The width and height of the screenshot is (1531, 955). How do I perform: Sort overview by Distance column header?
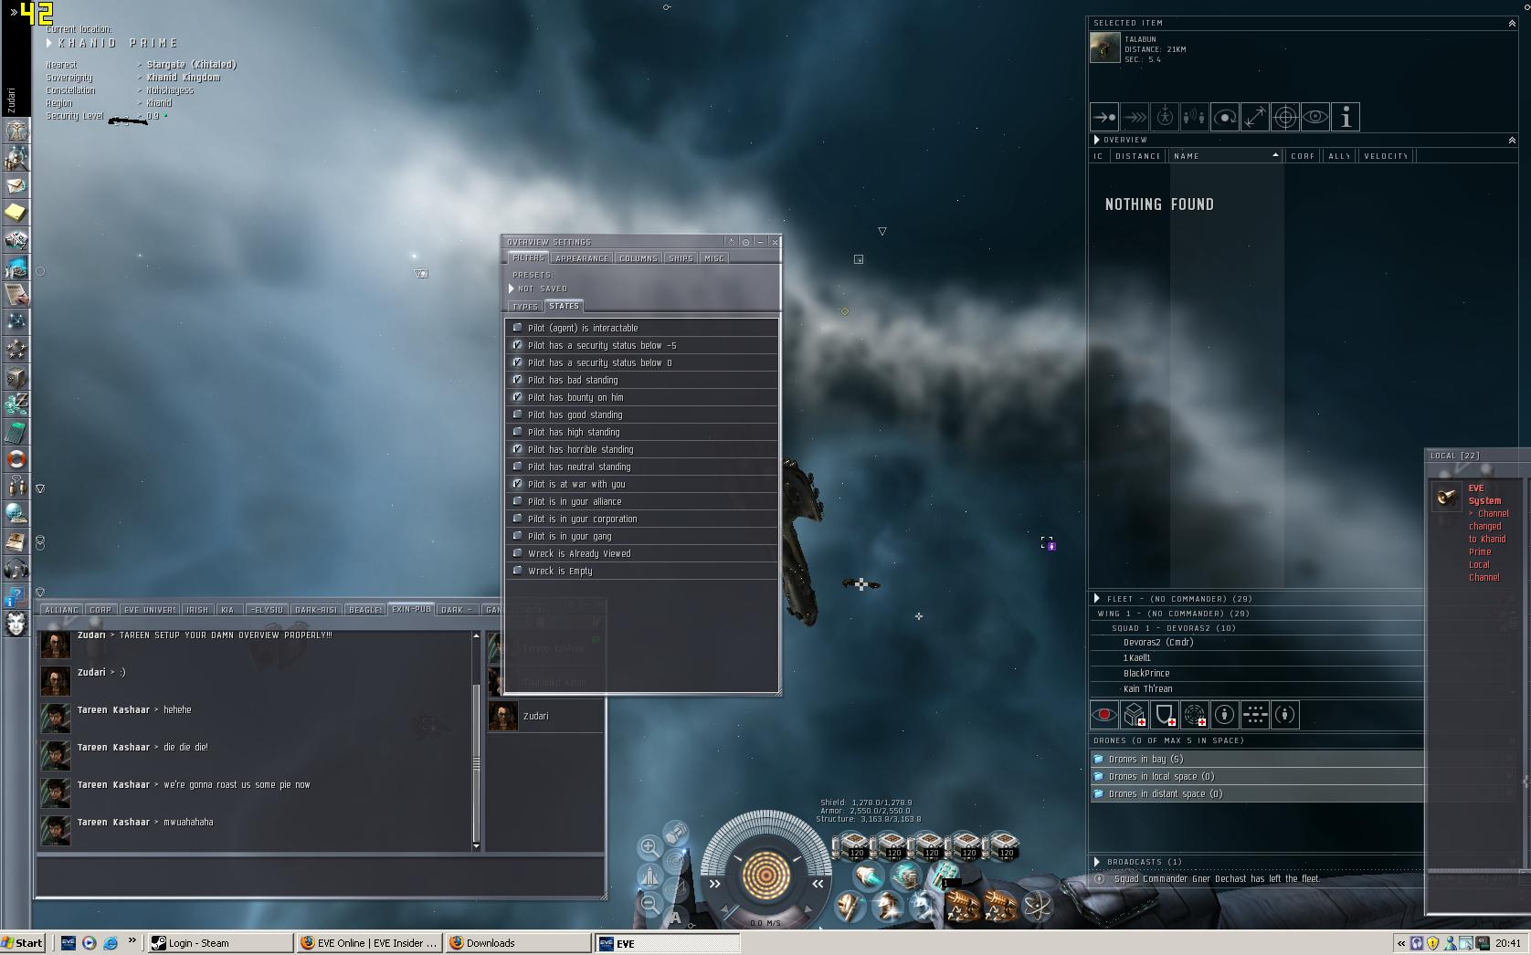(1138, 156)
